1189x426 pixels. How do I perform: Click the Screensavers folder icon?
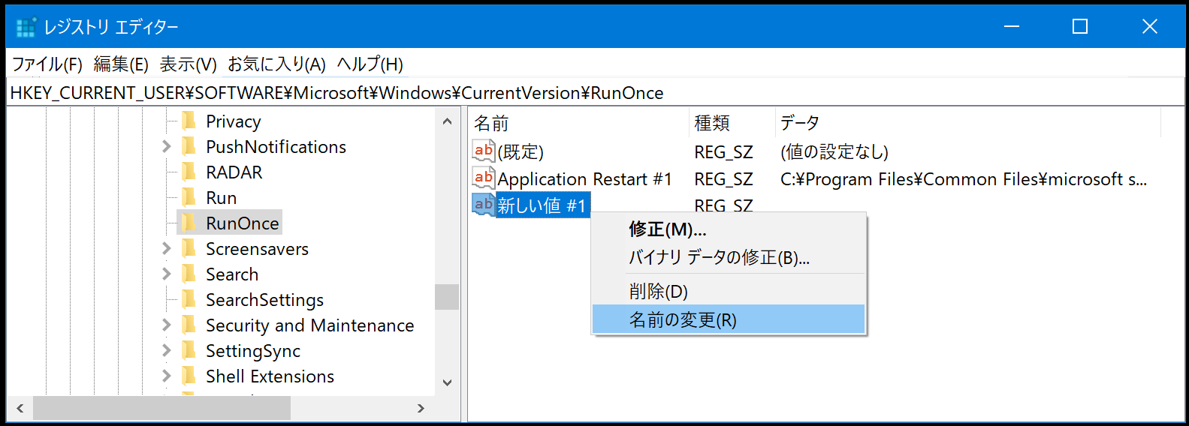189,248
